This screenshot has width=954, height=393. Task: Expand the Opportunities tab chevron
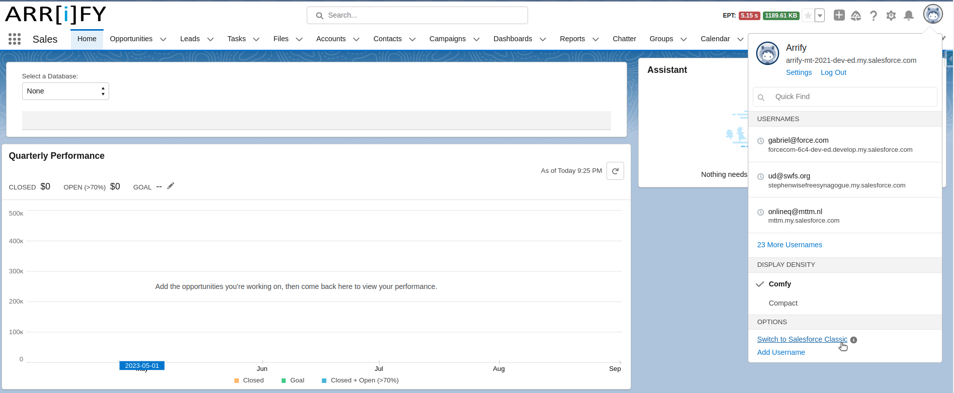click(163, 39)
